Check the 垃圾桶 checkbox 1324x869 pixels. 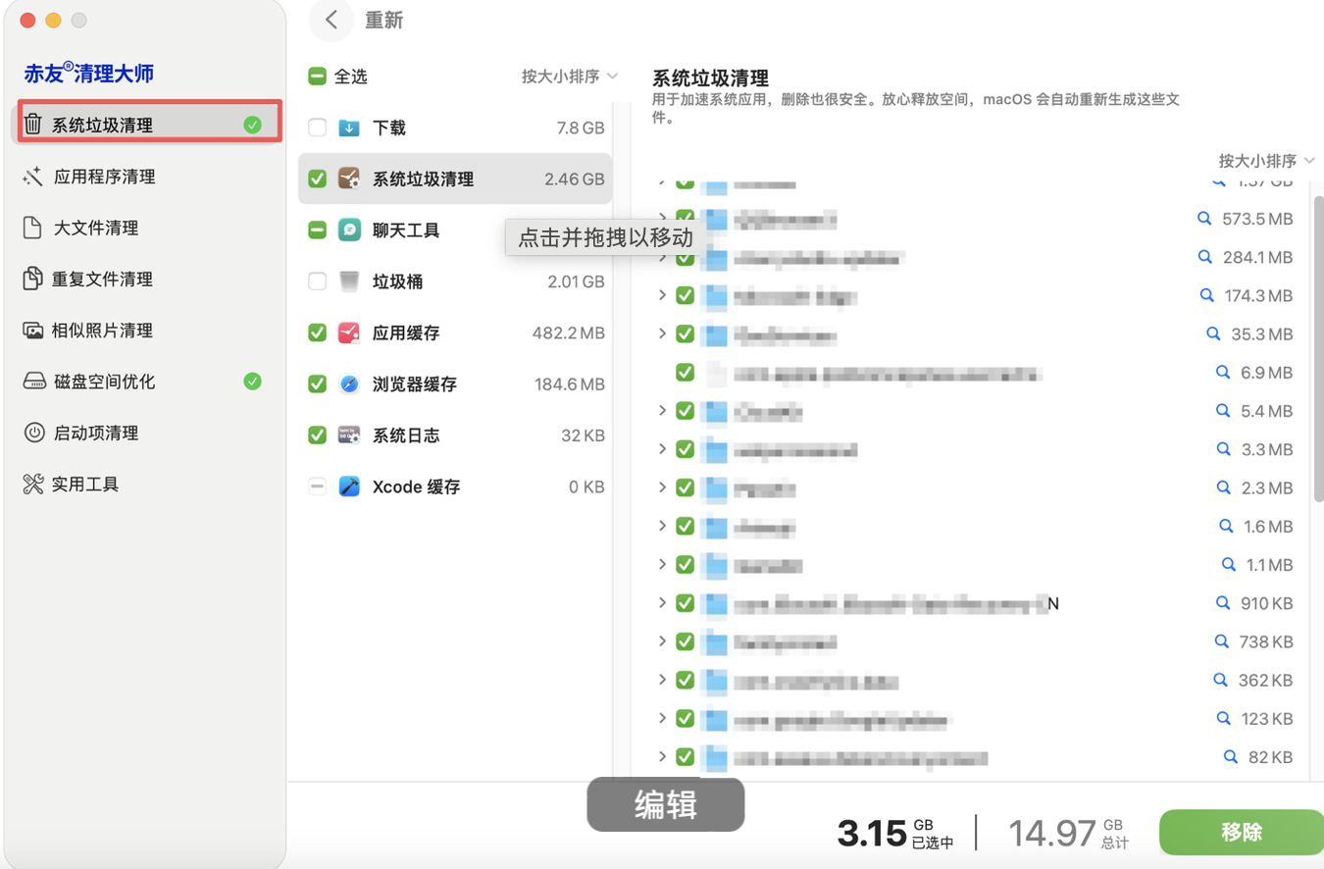[x=317, y=281]
